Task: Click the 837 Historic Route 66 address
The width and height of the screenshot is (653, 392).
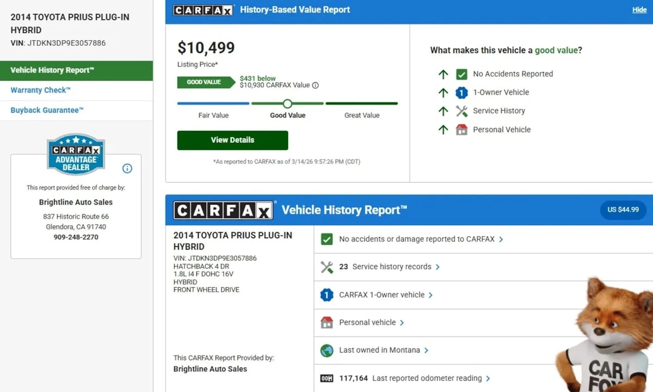Action: point(76,217)
